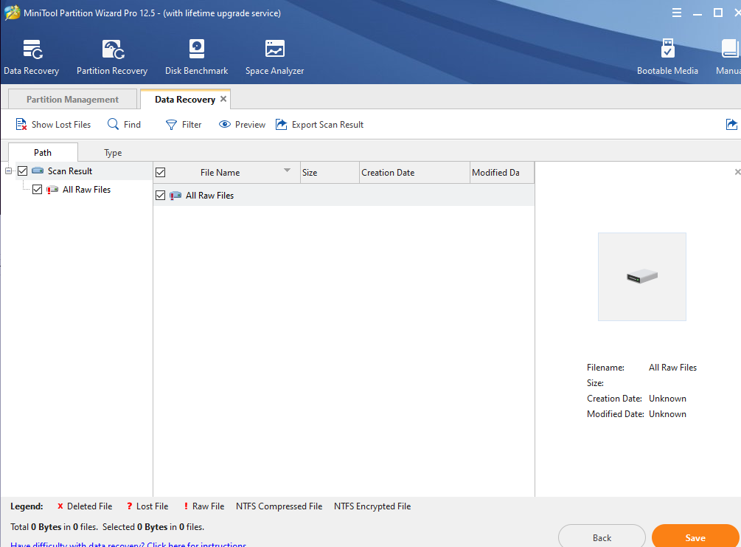Click the Show Lost Files label
The image size is (741, 547).
click(x=61, y=125)
